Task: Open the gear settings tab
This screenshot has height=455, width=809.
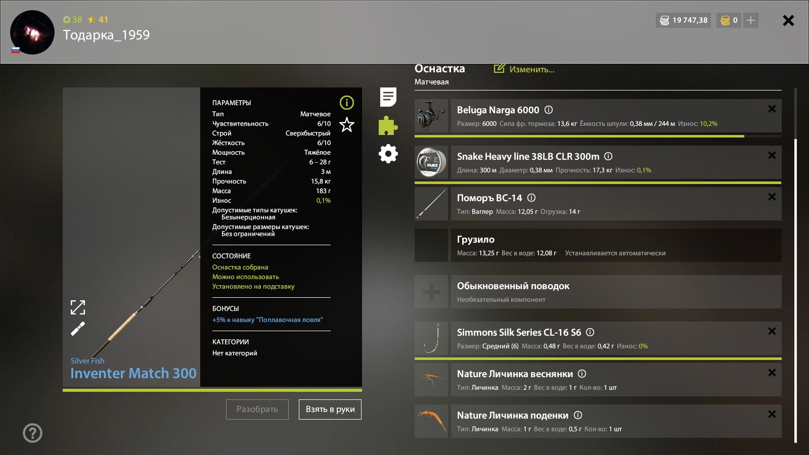Action: point(388,154)
